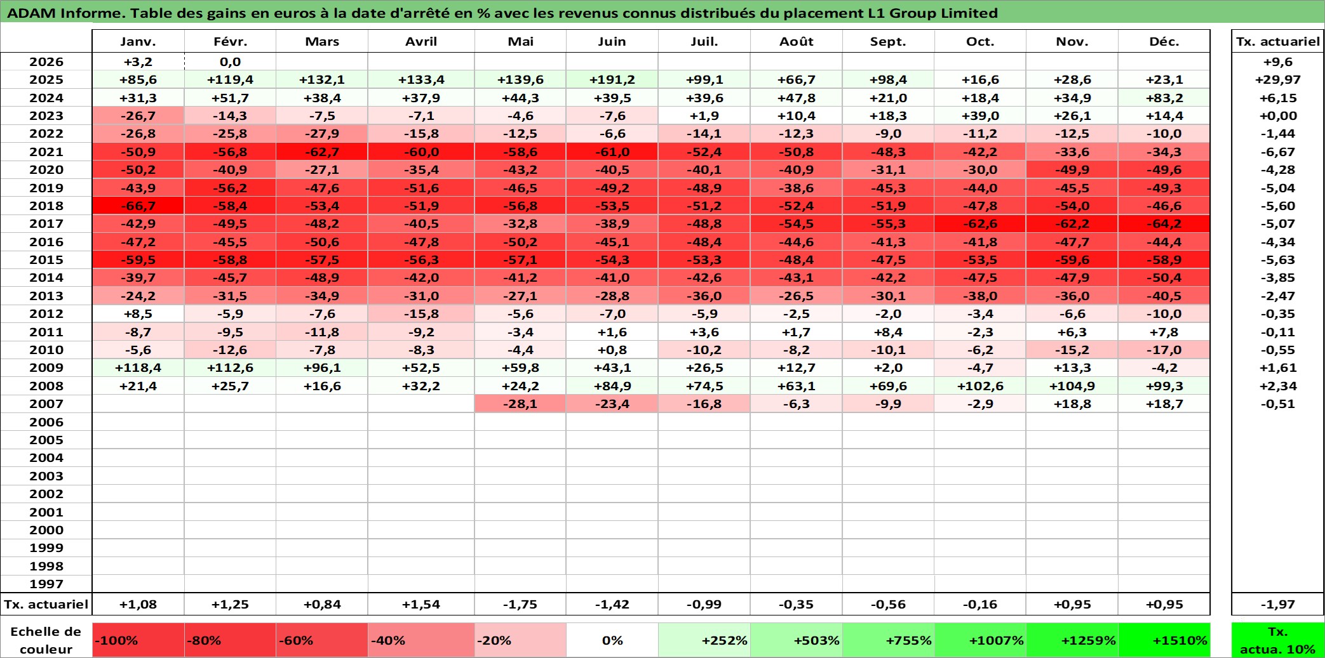Select the Déc. column header
1325x658 pixels.
tap(1164, 41)
